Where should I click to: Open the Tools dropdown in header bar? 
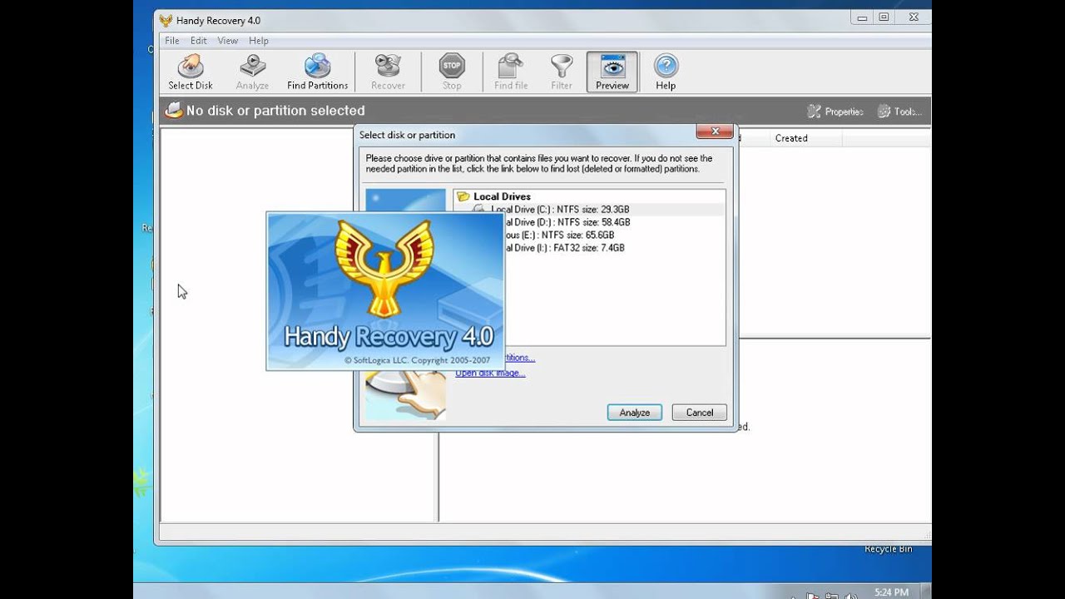click(899, 111)
